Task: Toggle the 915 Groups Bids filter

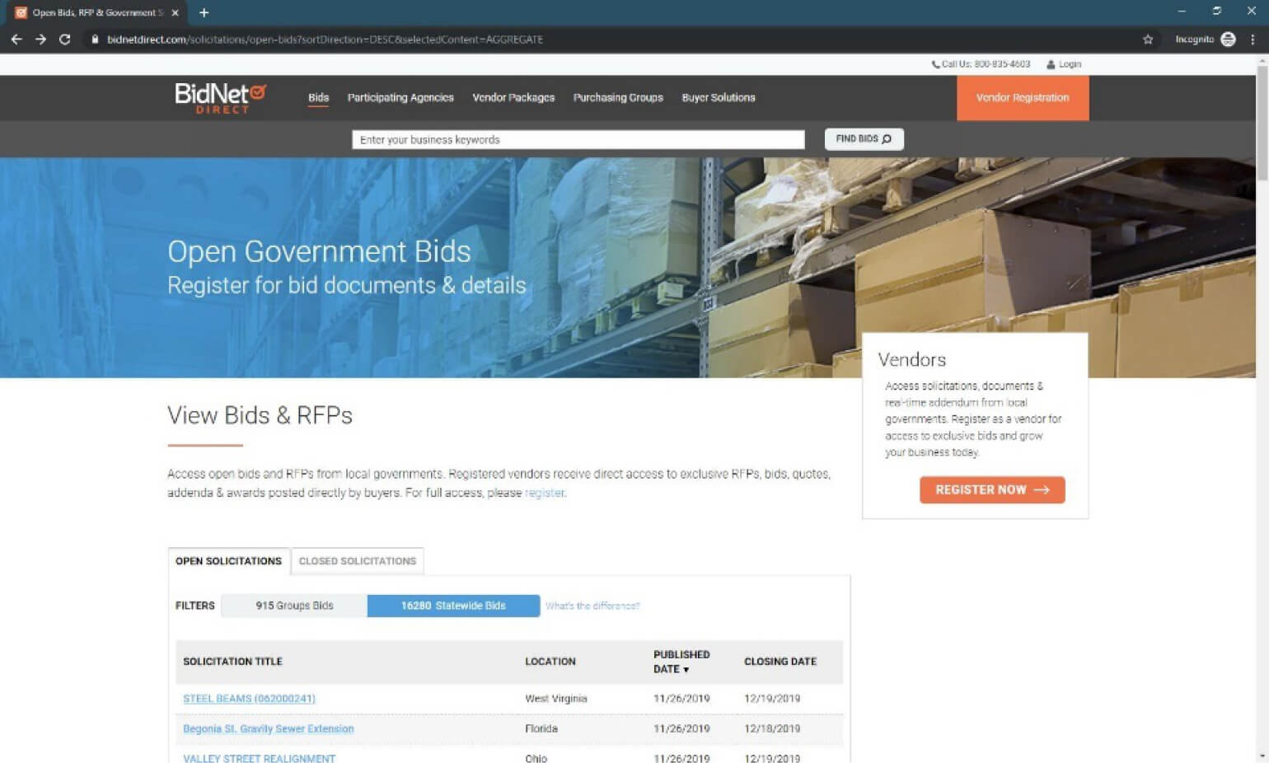Action: [294, 606]
